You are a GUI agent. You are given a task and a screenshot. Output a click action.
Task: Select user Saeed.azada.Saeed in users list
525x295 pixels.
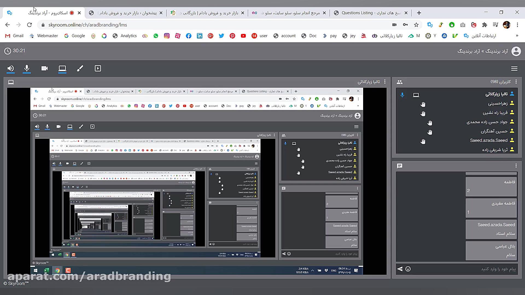pos(489,140)
